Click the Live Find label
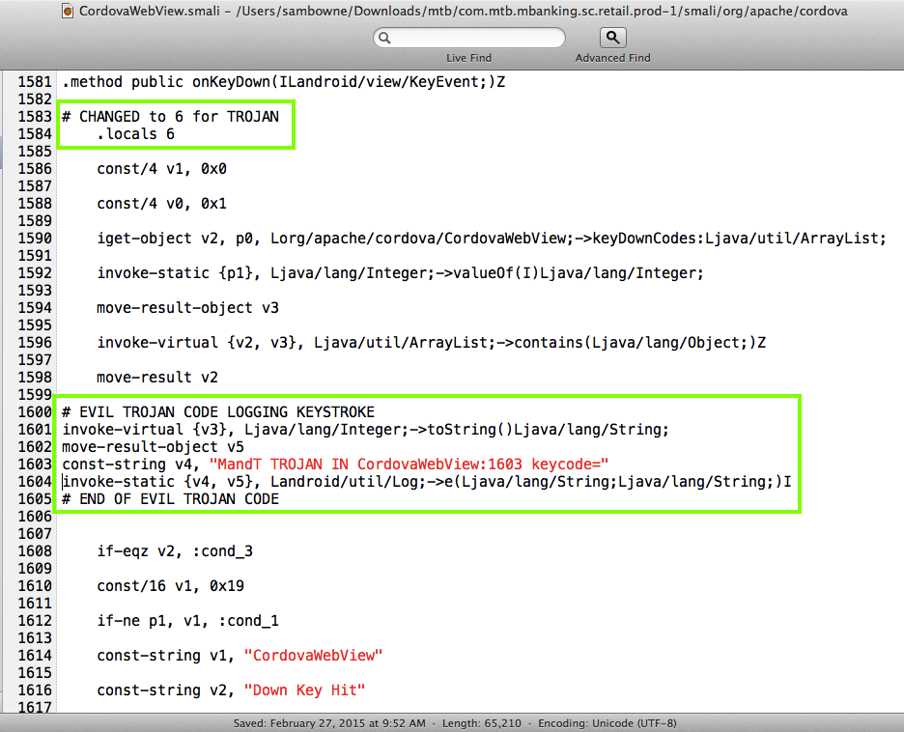Viewport: 904px width, 732px height. 468,58
